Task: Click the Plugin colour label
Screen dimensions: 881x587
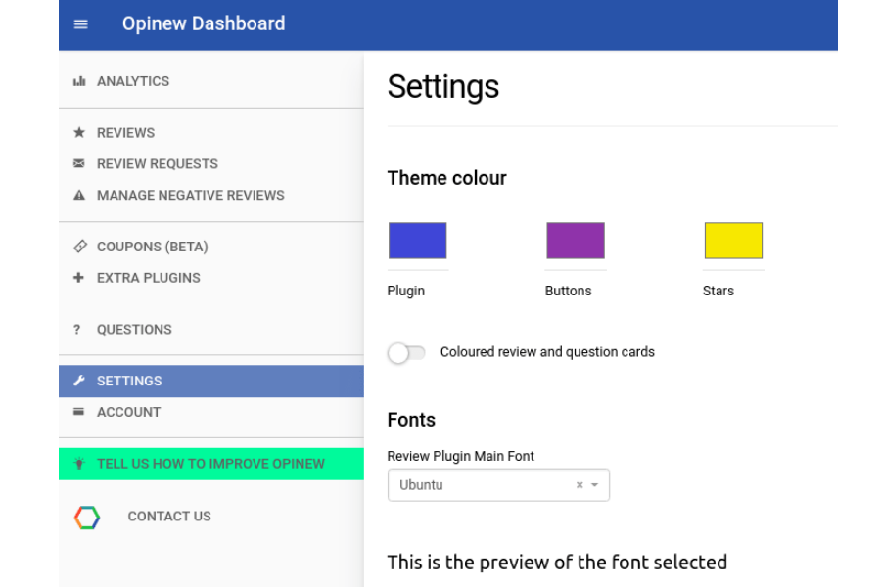Action: [x=405, y=291]
